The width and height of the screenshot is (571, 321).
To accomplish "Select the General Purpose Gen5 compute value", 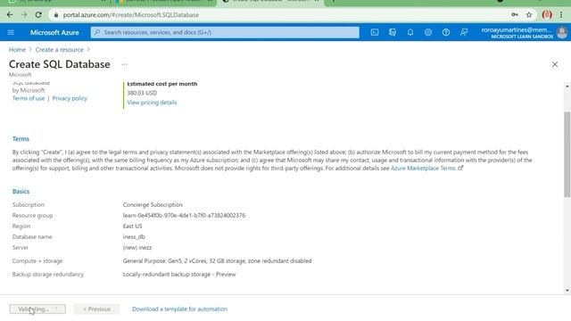I will pos(217,261).
